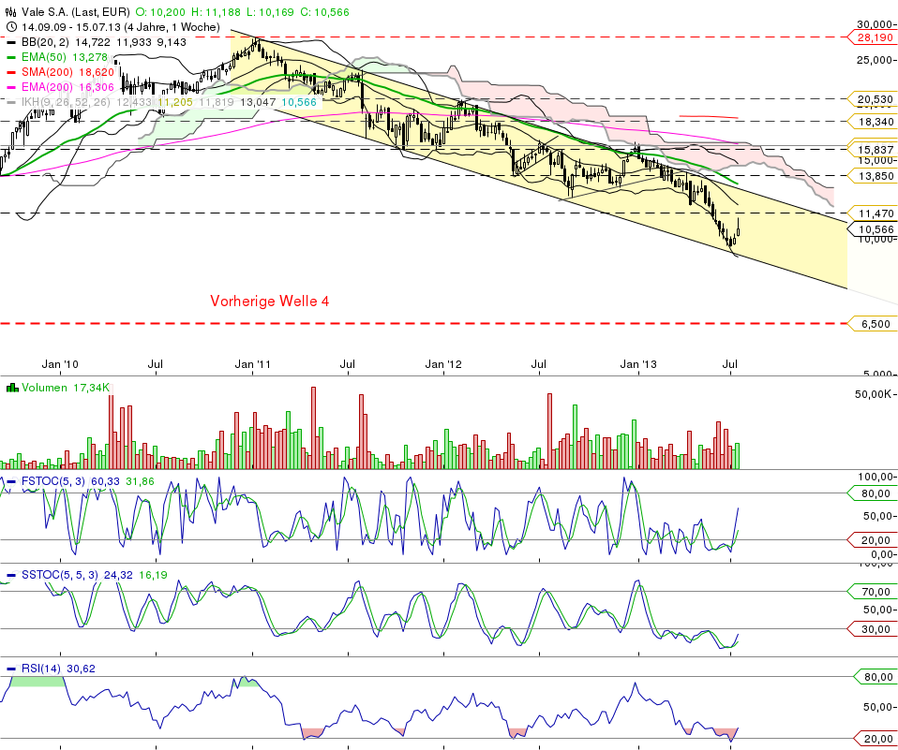Click the EMA(50) 13,278 label
Viewport: 898px width, 750px height.
point(65,57)
